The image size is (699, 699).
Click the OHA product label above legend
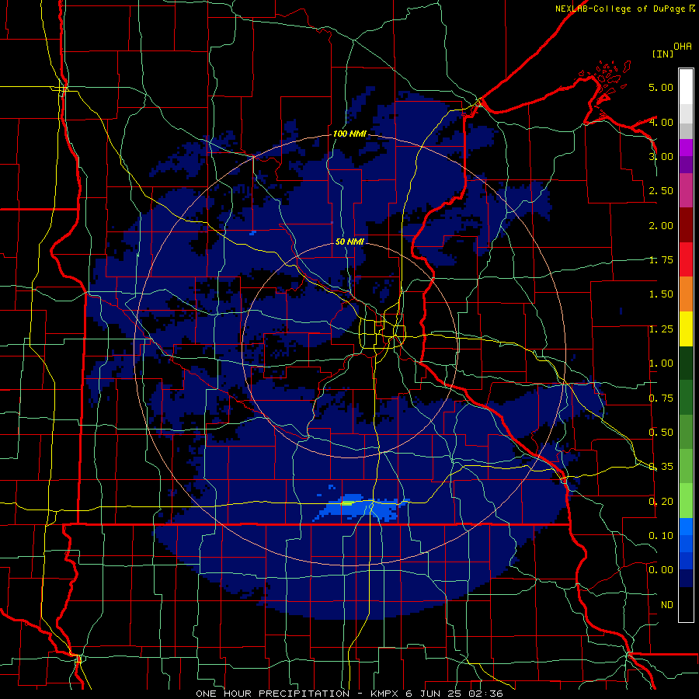coord(683,47)
